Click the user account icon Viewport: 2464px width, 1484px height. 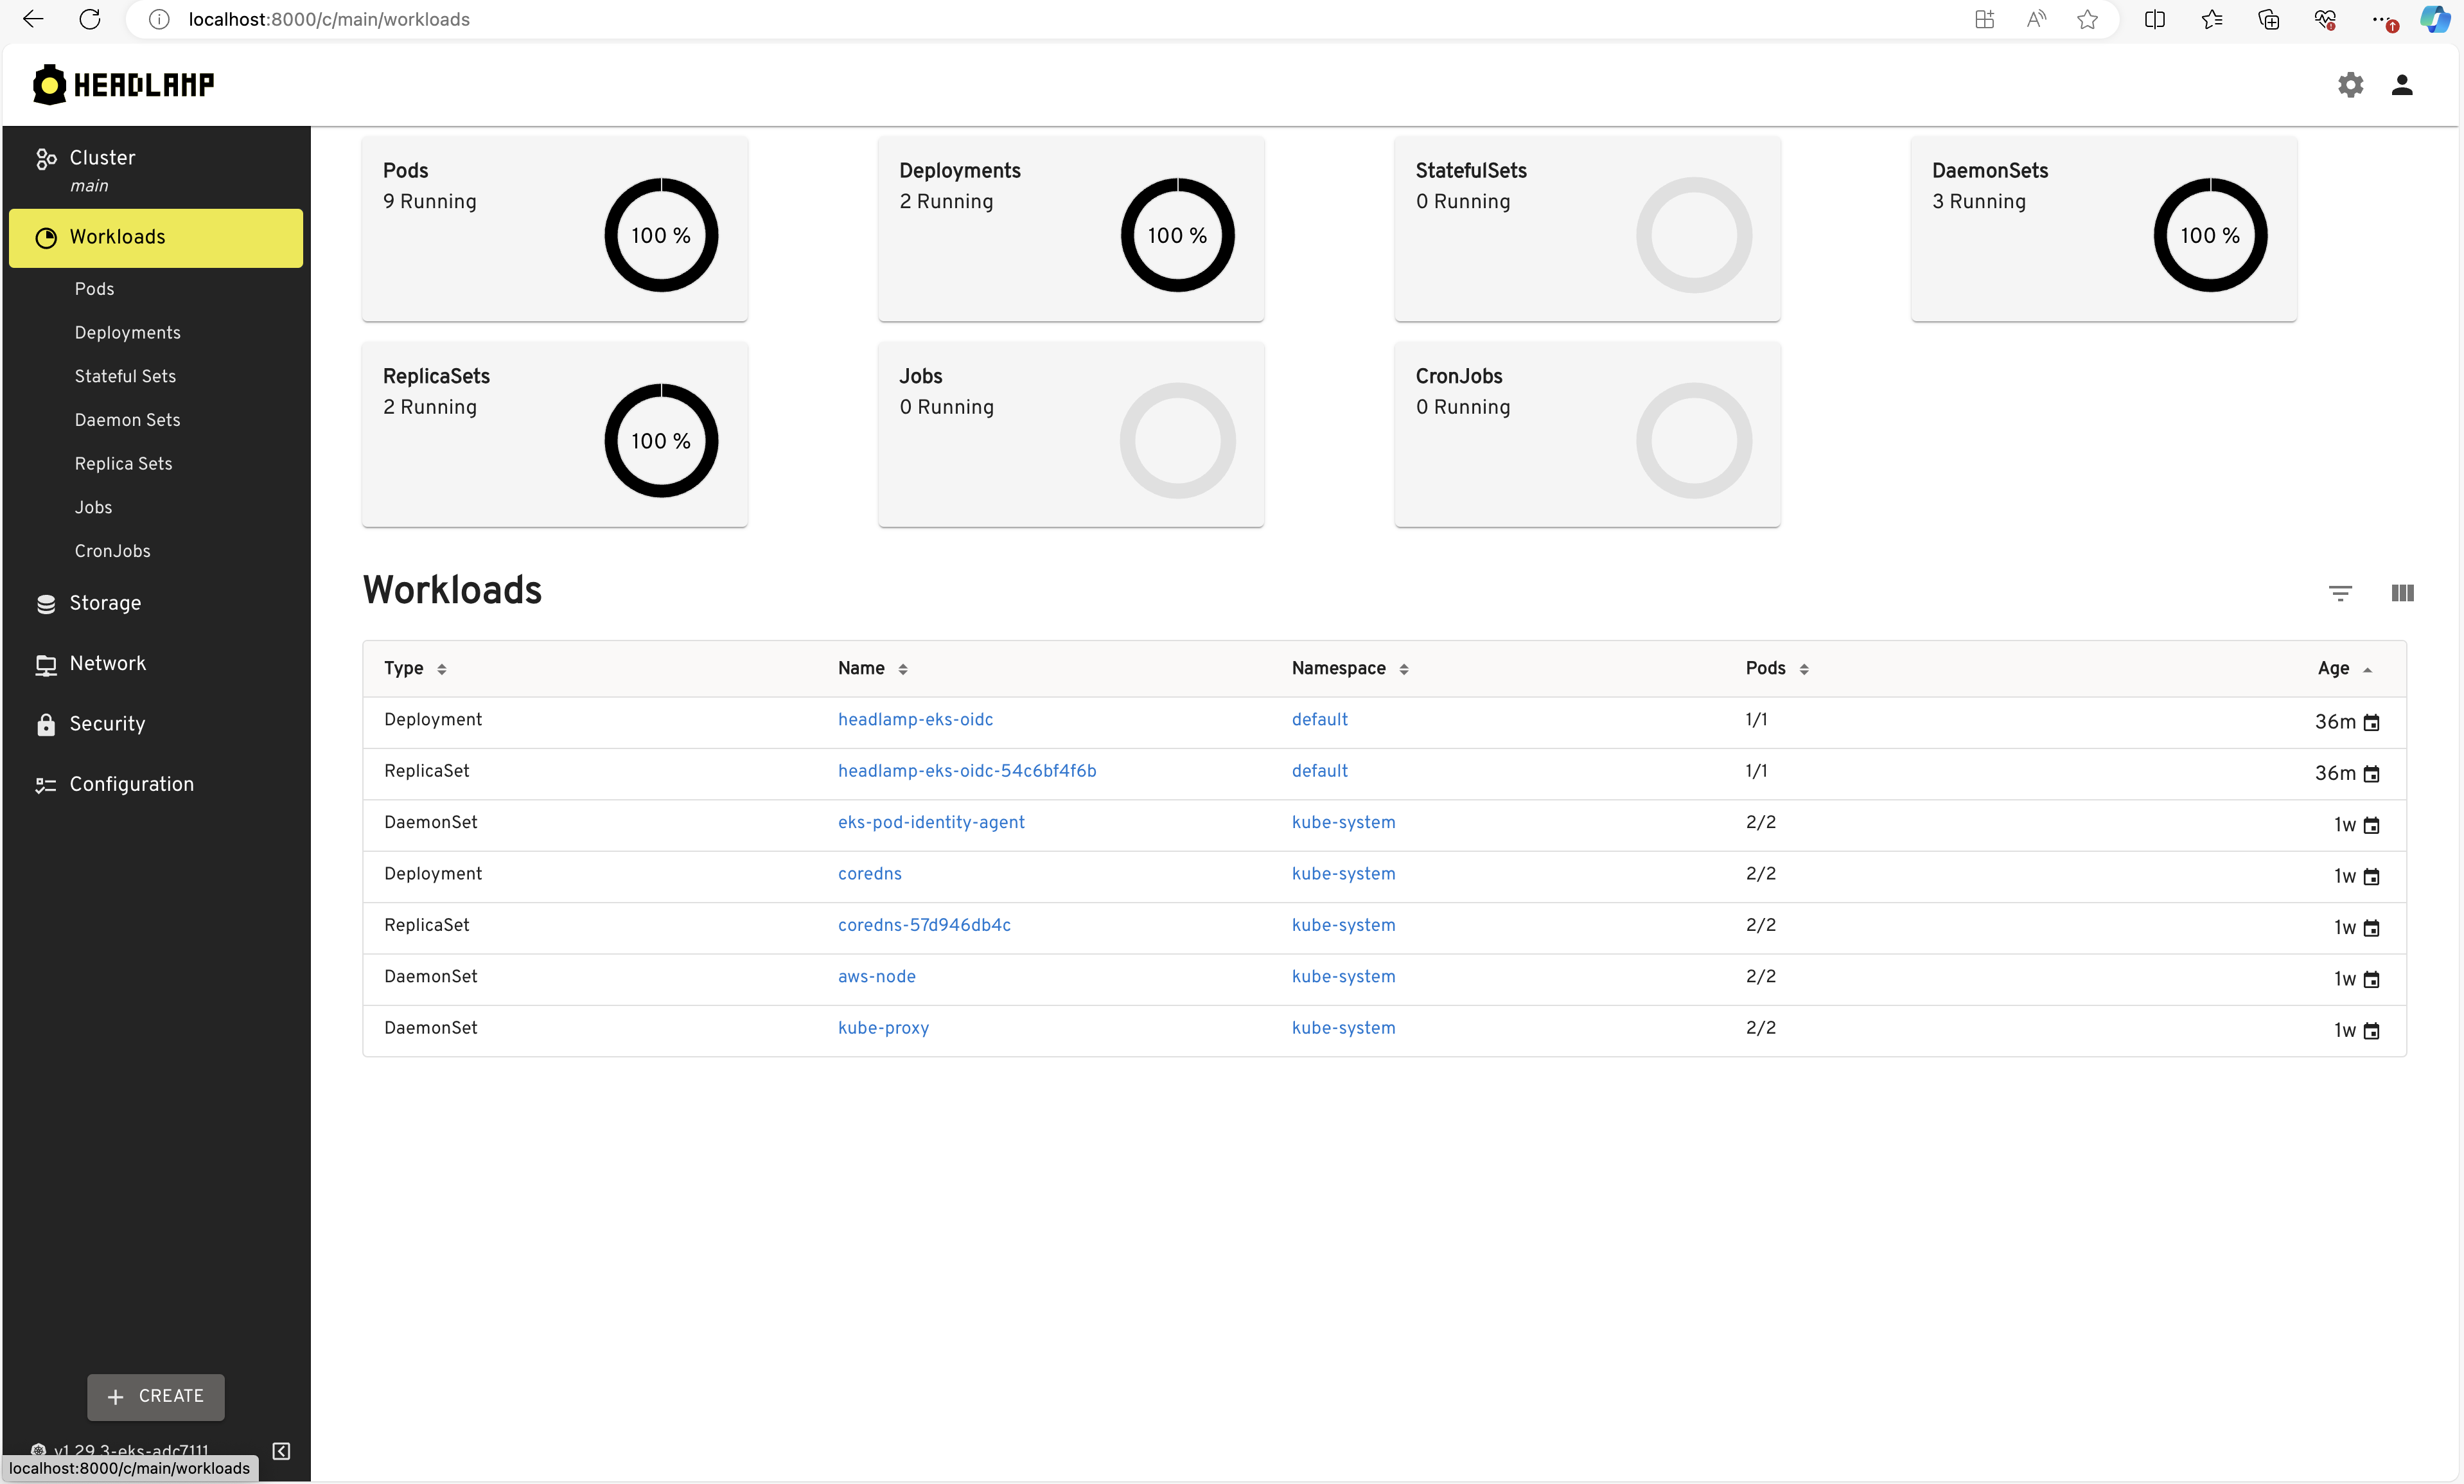point(2401,85)
